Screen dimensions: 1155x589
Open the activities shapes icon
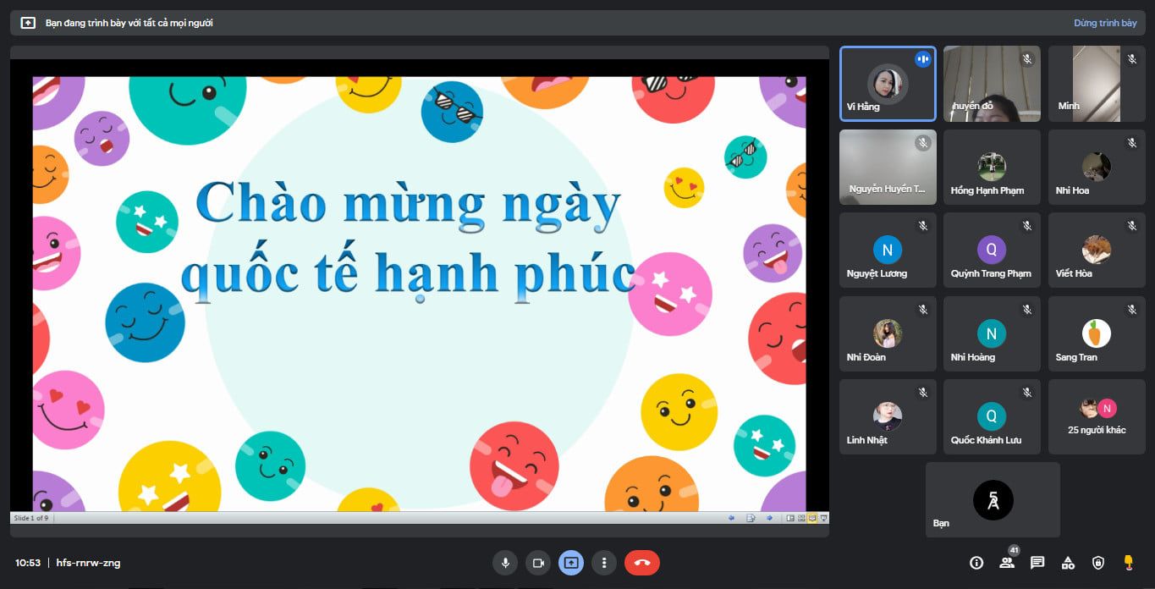(1068, 563)
